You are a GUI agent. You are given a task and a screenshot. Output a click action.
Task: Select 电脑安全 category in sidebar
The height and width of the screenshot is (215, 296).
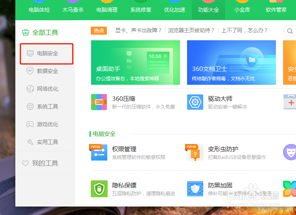[x=47, y=54]
